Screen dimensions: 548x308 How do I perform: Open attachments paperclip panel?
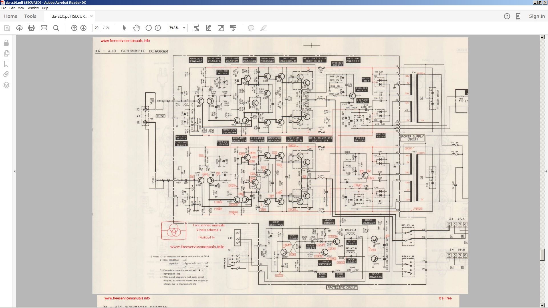[x=6, y=74]
